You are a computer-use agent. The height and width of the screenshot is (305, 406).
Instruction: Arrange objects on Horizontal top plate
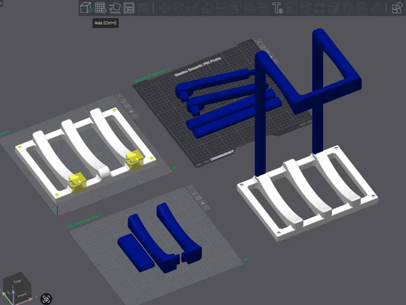(198, 198)
